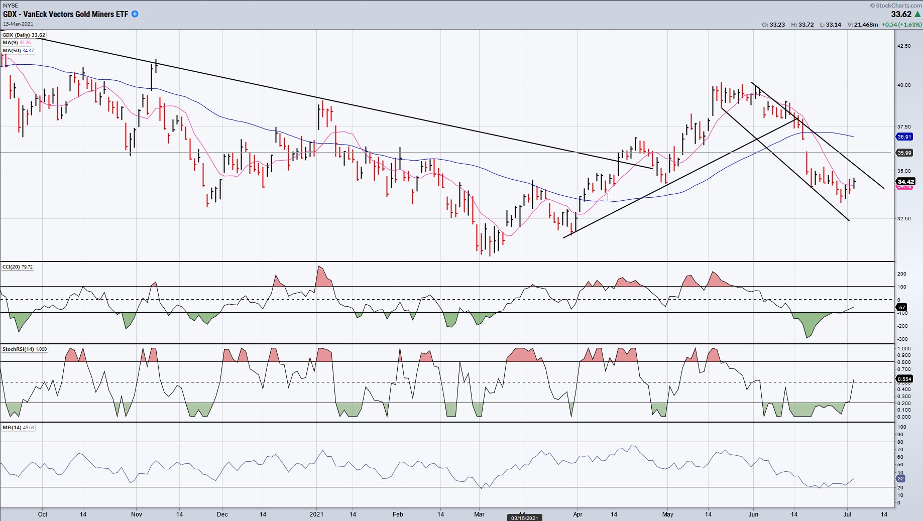The height and width of the screenshot is (521, 923).
Task: Click the V: 21.468m volume value
Action: [x=863, y=25]
